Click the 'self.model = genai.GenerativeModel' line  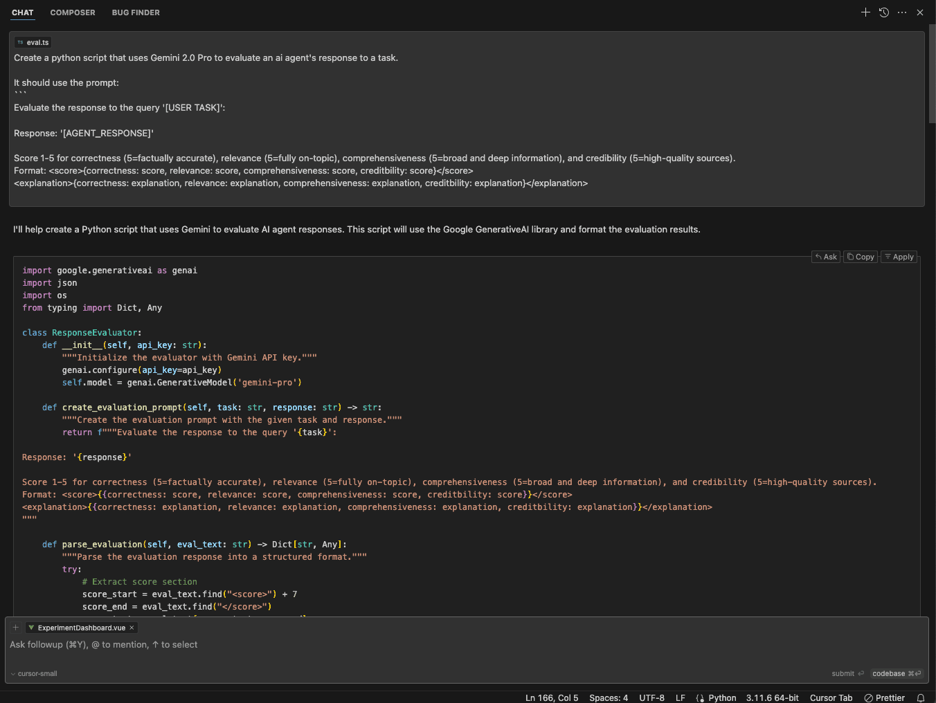tap(182, 383)
